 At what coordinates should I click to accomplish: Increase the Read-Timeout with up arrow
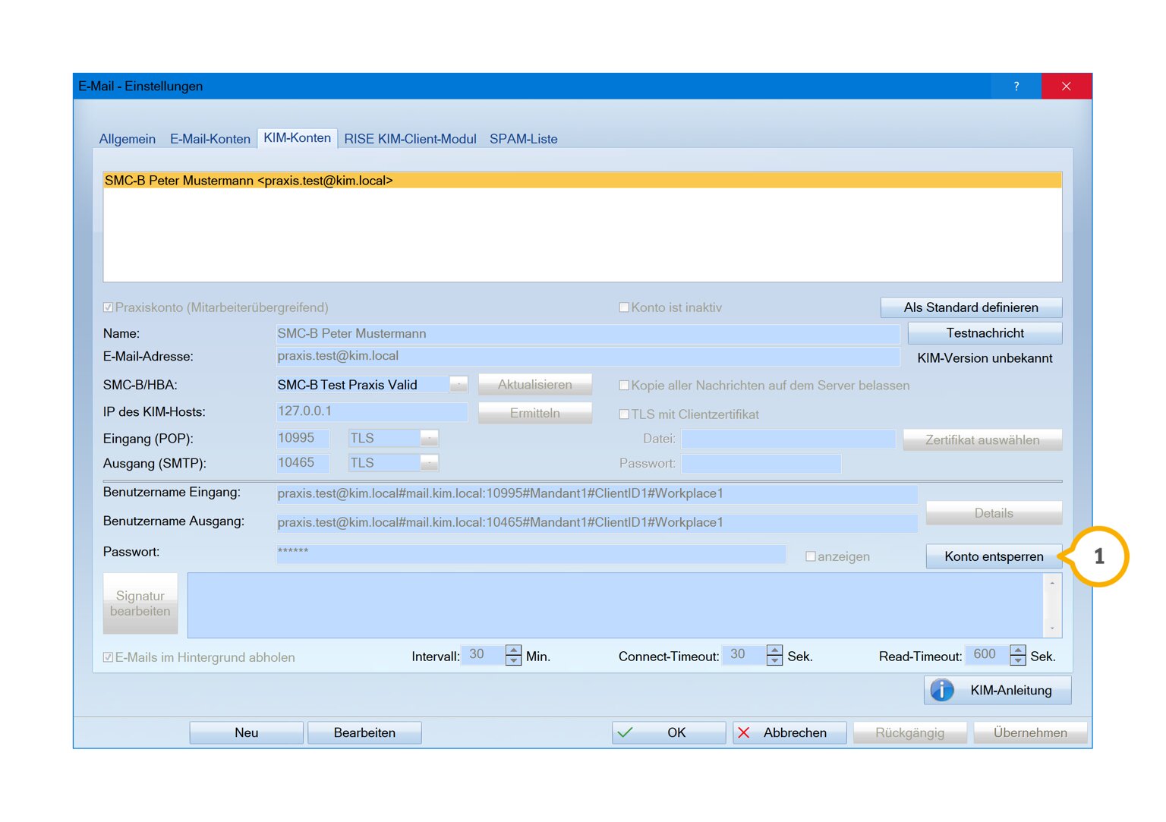(x=1018, y=650)
